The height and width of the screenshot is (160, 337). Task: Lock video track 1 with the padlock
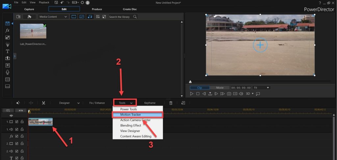22,122
